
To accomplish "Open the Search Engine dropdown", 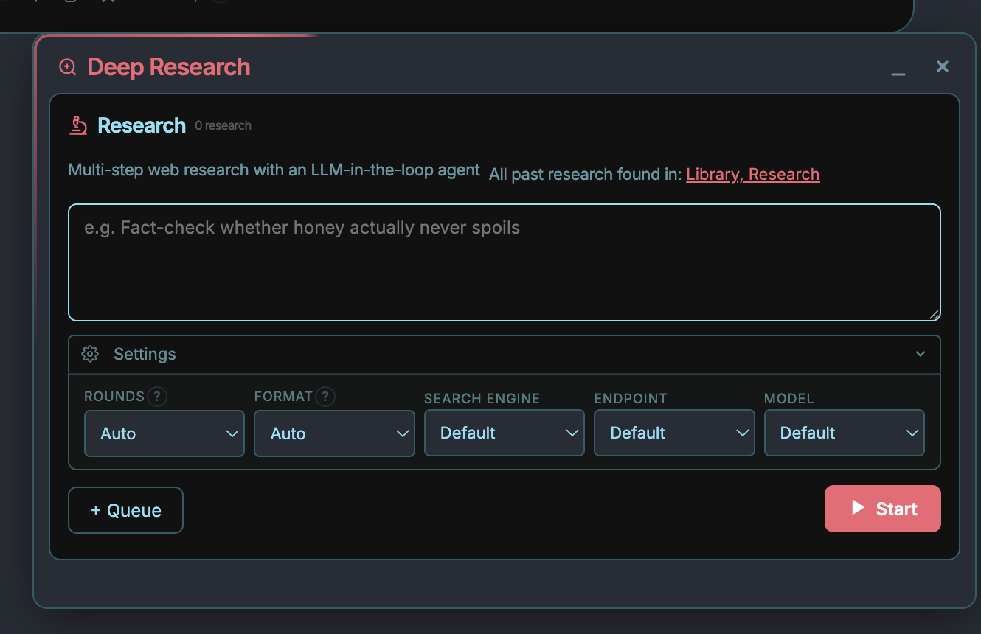I will pos(505,433).
